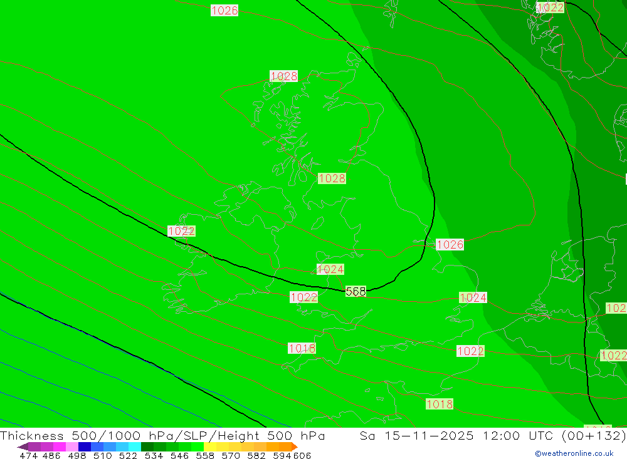Click the 1028 label over southern Scotland
Image resolution: width=627 pixels, height=459 pixels.
pyautogui.click(x=332, y=178)
